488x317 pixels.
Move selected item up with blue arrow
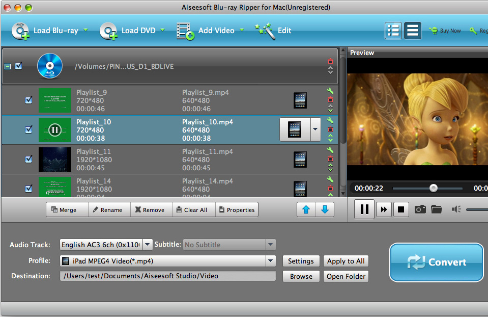click(306, 209)
